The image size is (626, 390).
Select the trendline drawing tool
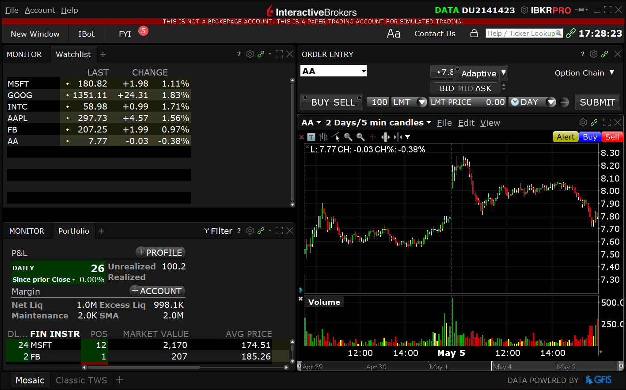click(x=336, y=137)
